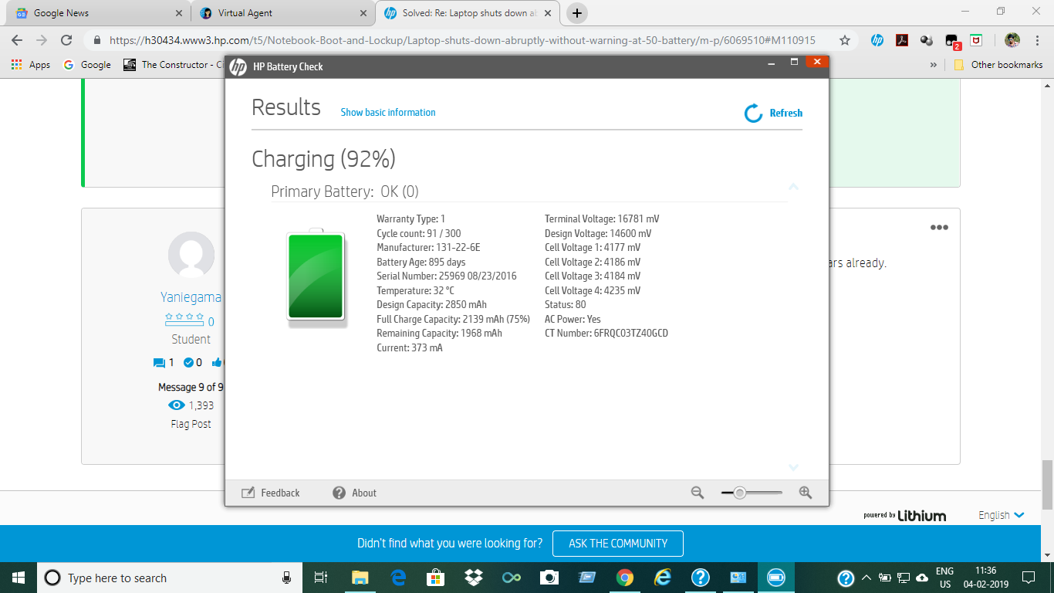Open the Windows Start menu
This screenshot has height=593, width=1054.
coord(19,578)
